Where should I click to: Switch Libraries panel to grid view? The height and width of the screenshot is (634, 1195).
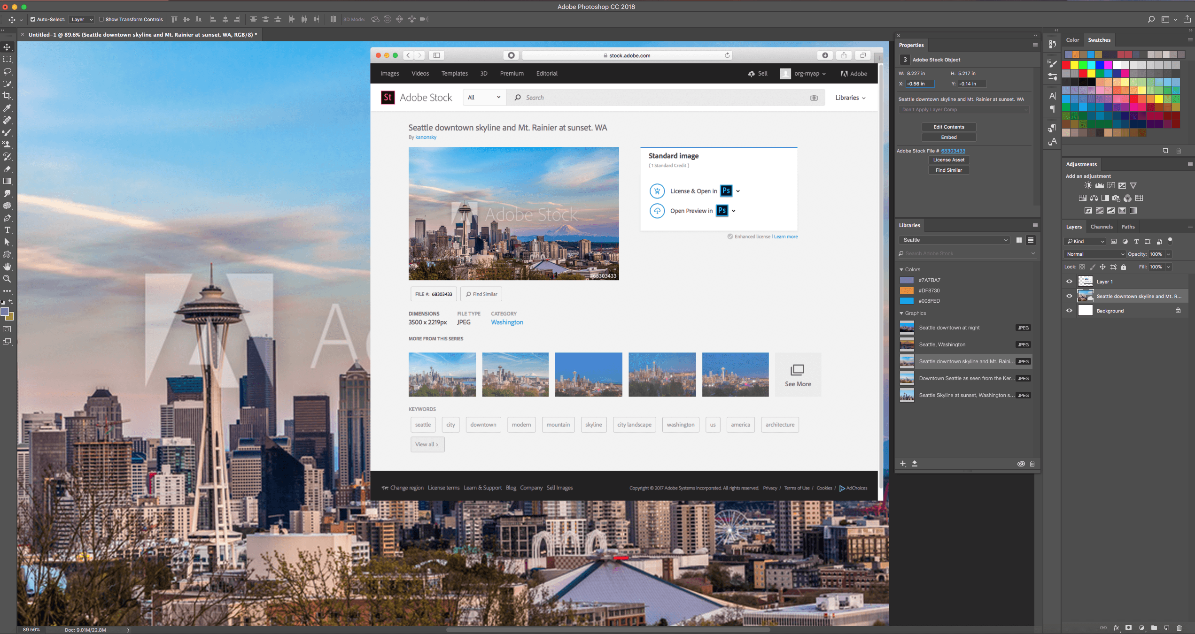click(x=1019, y=240)
